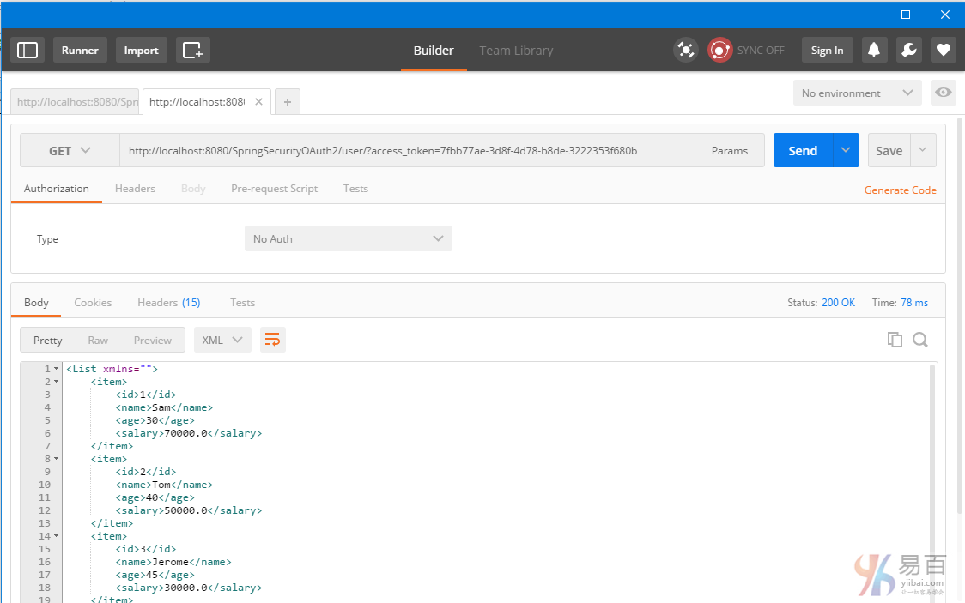Screen dimensions: 965x603
Task: Copy response body to clipboard icon
Action: [x=895, y=340]
